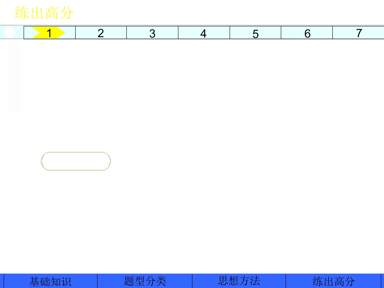Go to question number 2
The image size is (384, 288).
[101, 33]
